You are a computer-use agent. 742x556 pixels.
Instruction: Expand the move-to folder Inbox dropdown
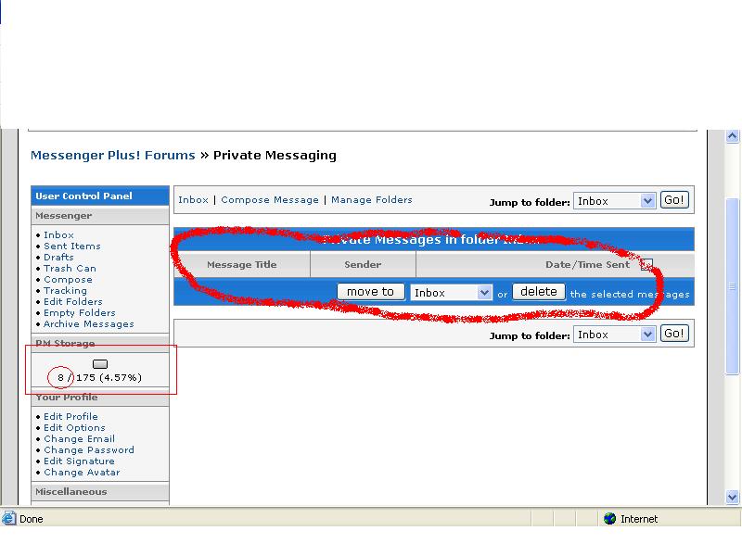click(x=451, y=293)
